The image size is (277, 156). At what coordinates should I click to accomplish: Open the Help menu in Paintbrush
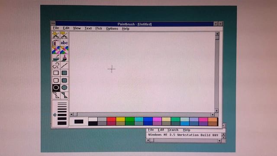pos(126,29)
